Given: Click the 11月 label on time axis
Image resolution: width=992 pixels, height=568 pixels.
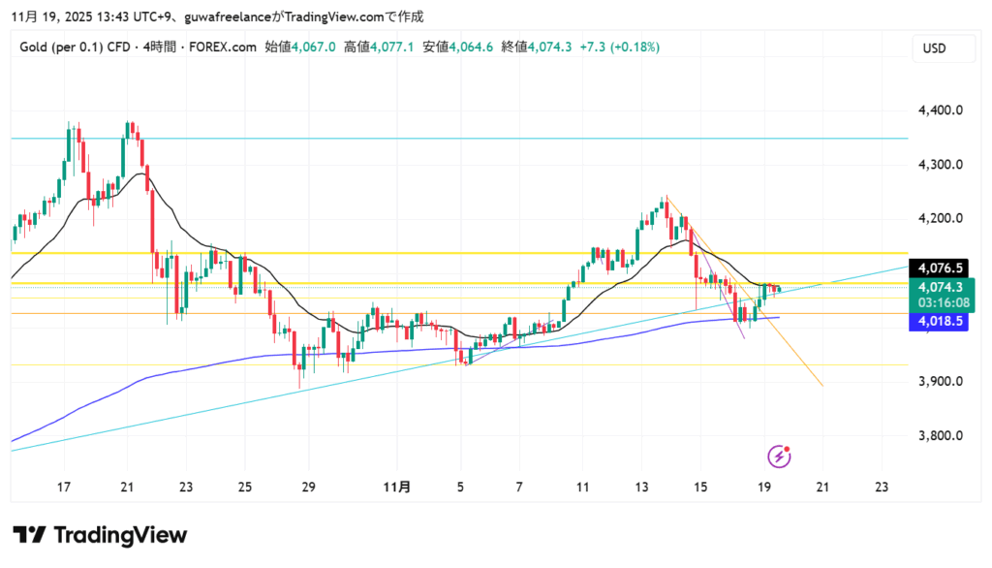Looking at the screenshot, I should [x=396, y=487].
